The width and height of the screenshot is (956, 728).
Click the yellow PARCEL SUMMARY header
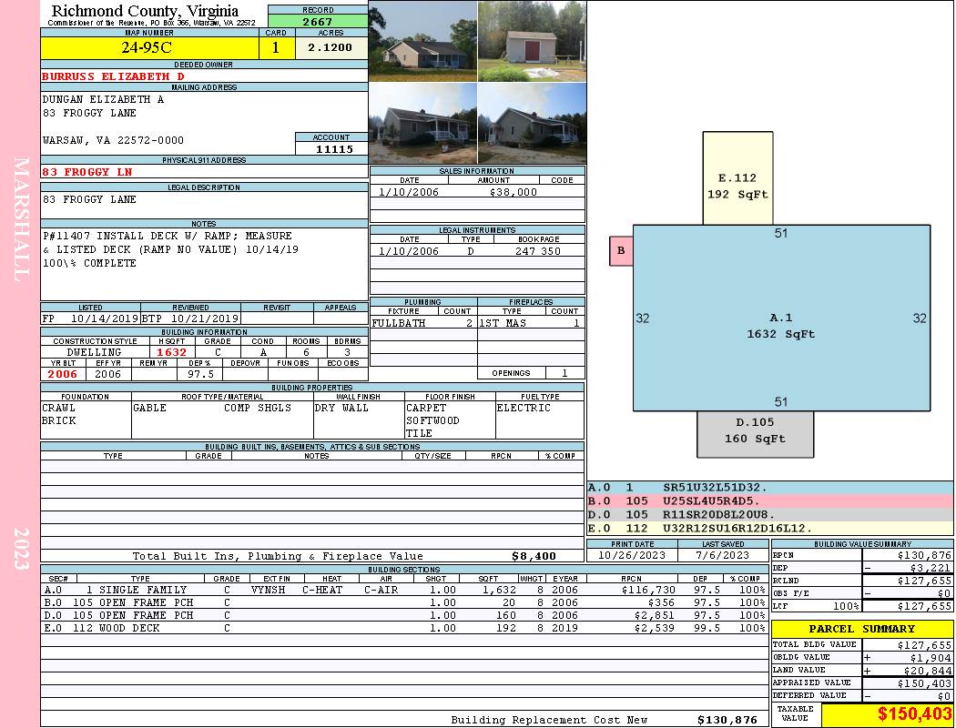(x=862, y=629)
